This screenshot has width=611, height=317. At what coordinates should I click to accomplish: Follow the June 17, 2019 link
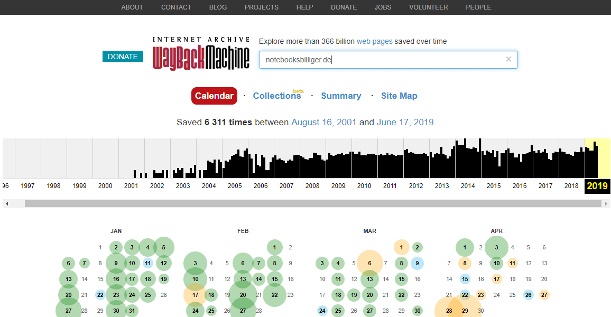[405, 122]
